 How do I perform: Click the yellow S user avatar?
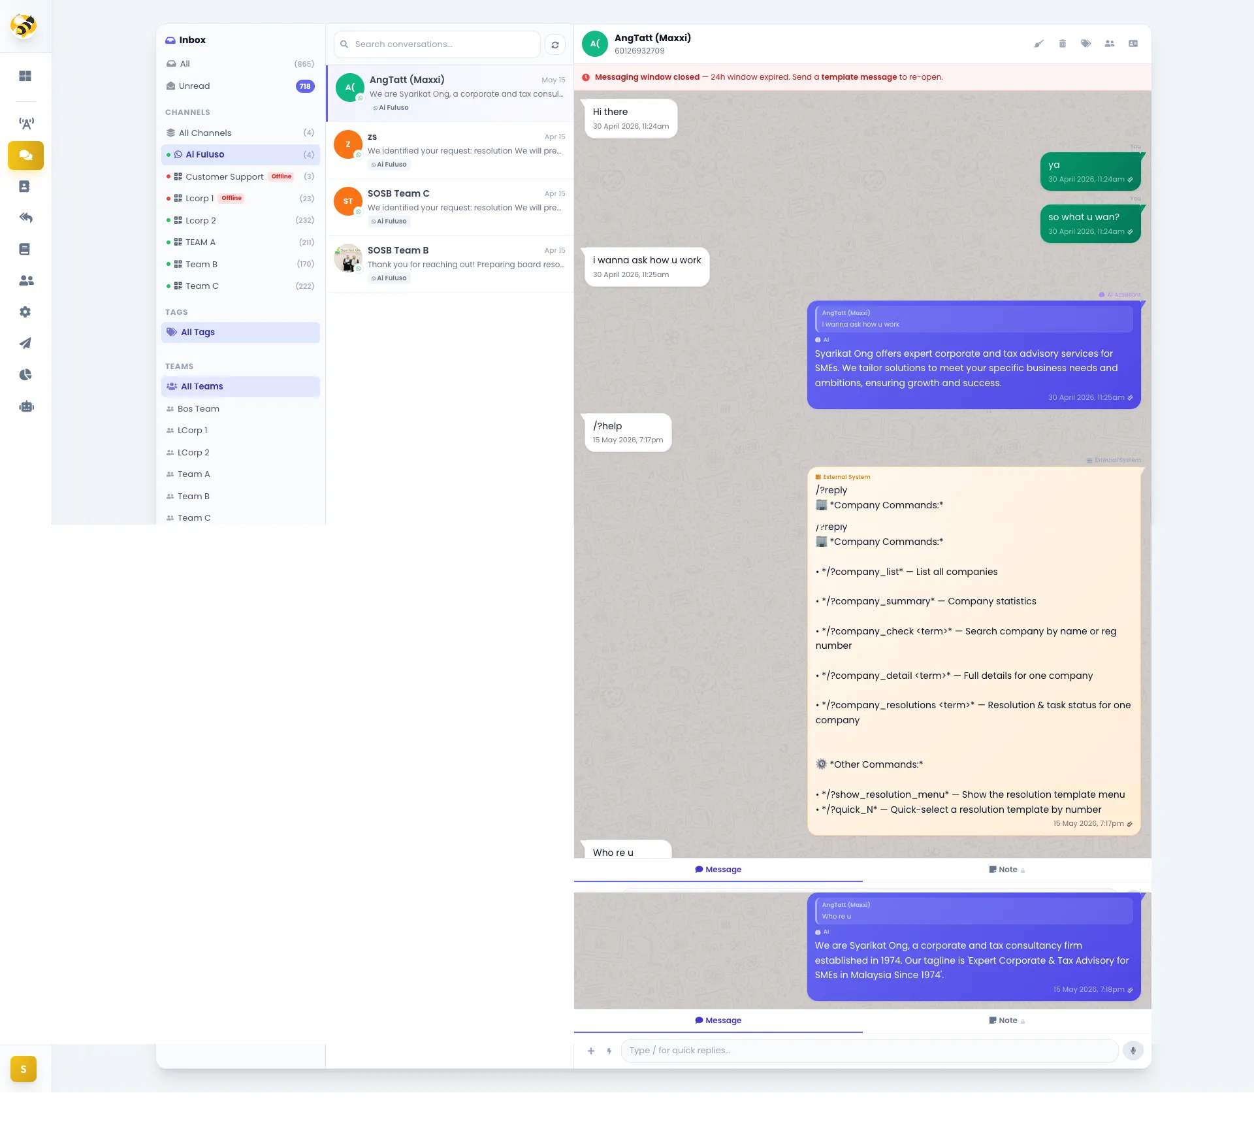24,1069
